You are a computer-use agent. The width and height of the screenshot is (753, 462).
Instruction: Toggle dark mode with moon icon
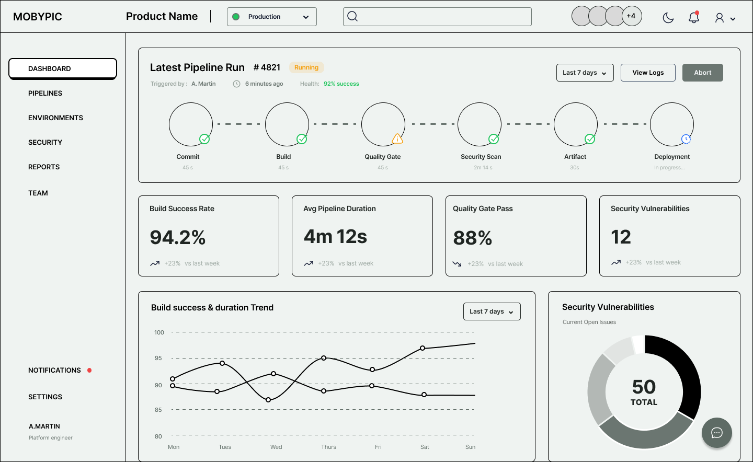pyautogui.click(x=668, y=18)
